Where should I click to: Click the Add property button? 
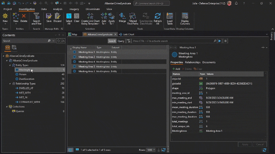point(176,69)
